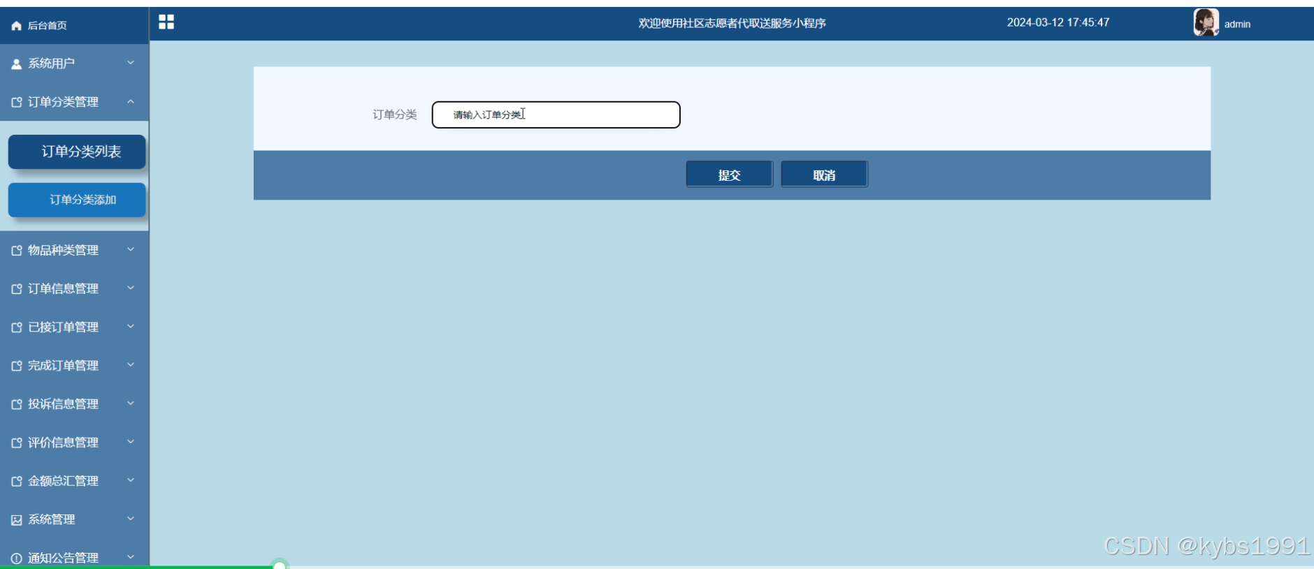Click the admin avatar picture

coord(1206,22)
